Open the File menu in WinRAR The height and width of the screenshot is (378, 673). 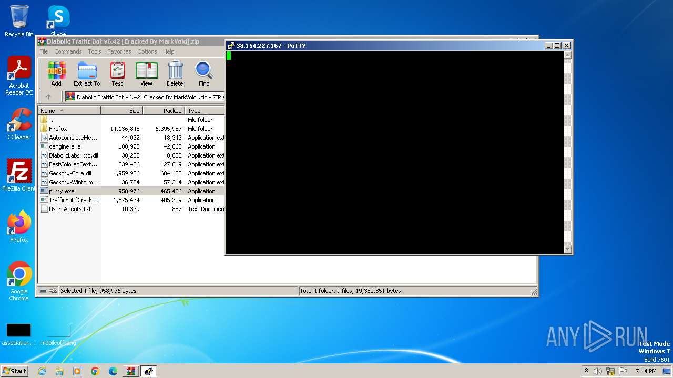tap(44, 51)
